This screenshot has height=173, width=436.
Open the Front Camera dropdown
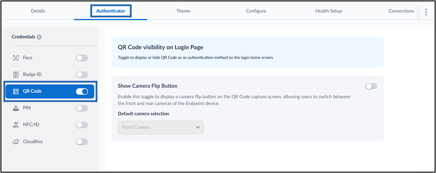point(161,127)
